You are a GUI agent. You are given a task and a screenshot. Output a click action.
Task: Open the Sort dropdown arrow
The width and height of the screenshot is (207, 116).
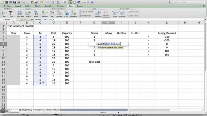7,13
